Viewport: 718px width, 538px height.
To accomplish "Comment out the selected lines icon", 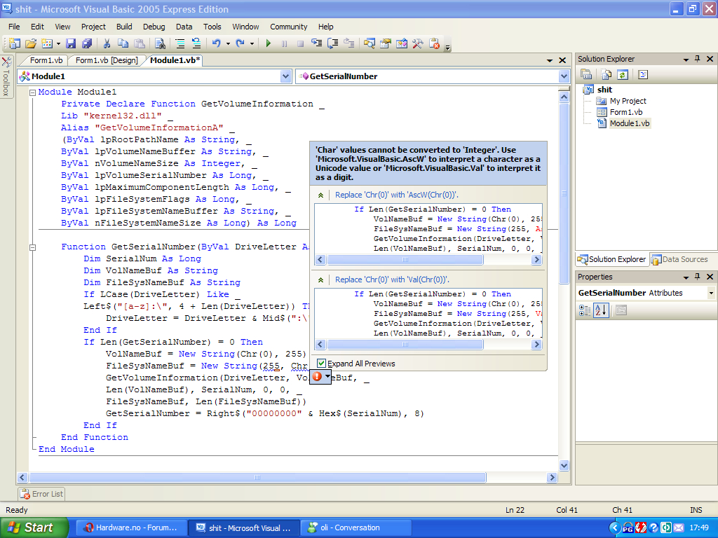I will 180,43.
